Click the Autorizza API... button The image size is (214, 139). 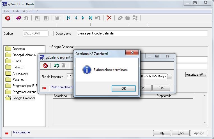coord(196,75)
